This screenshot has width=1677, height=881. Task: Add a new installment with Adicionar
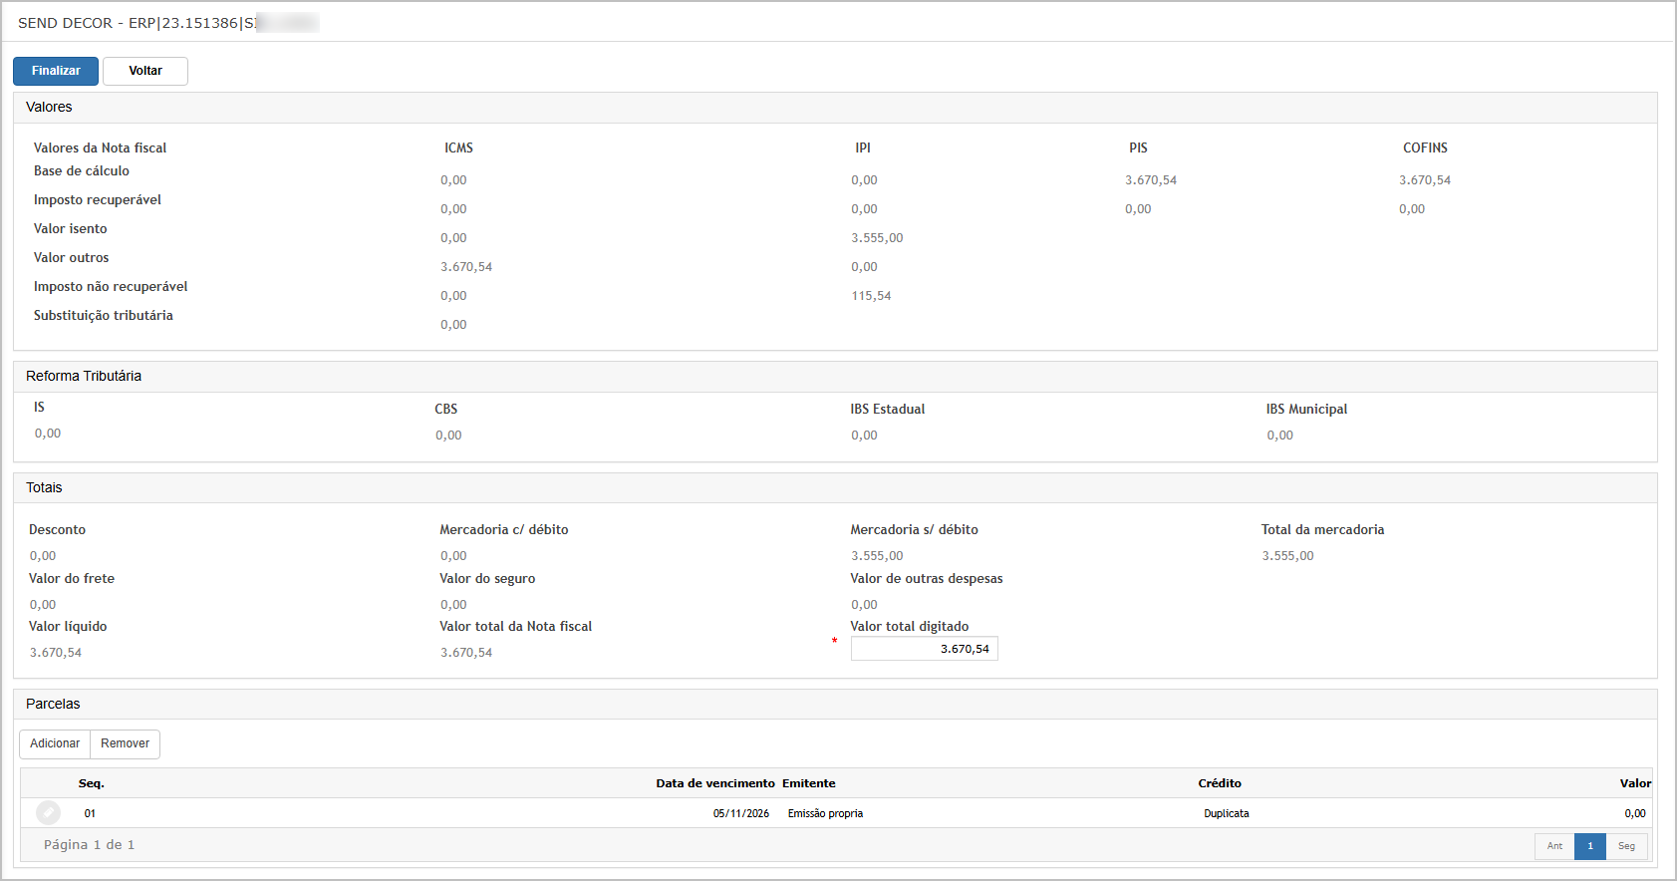click(55, 744)
